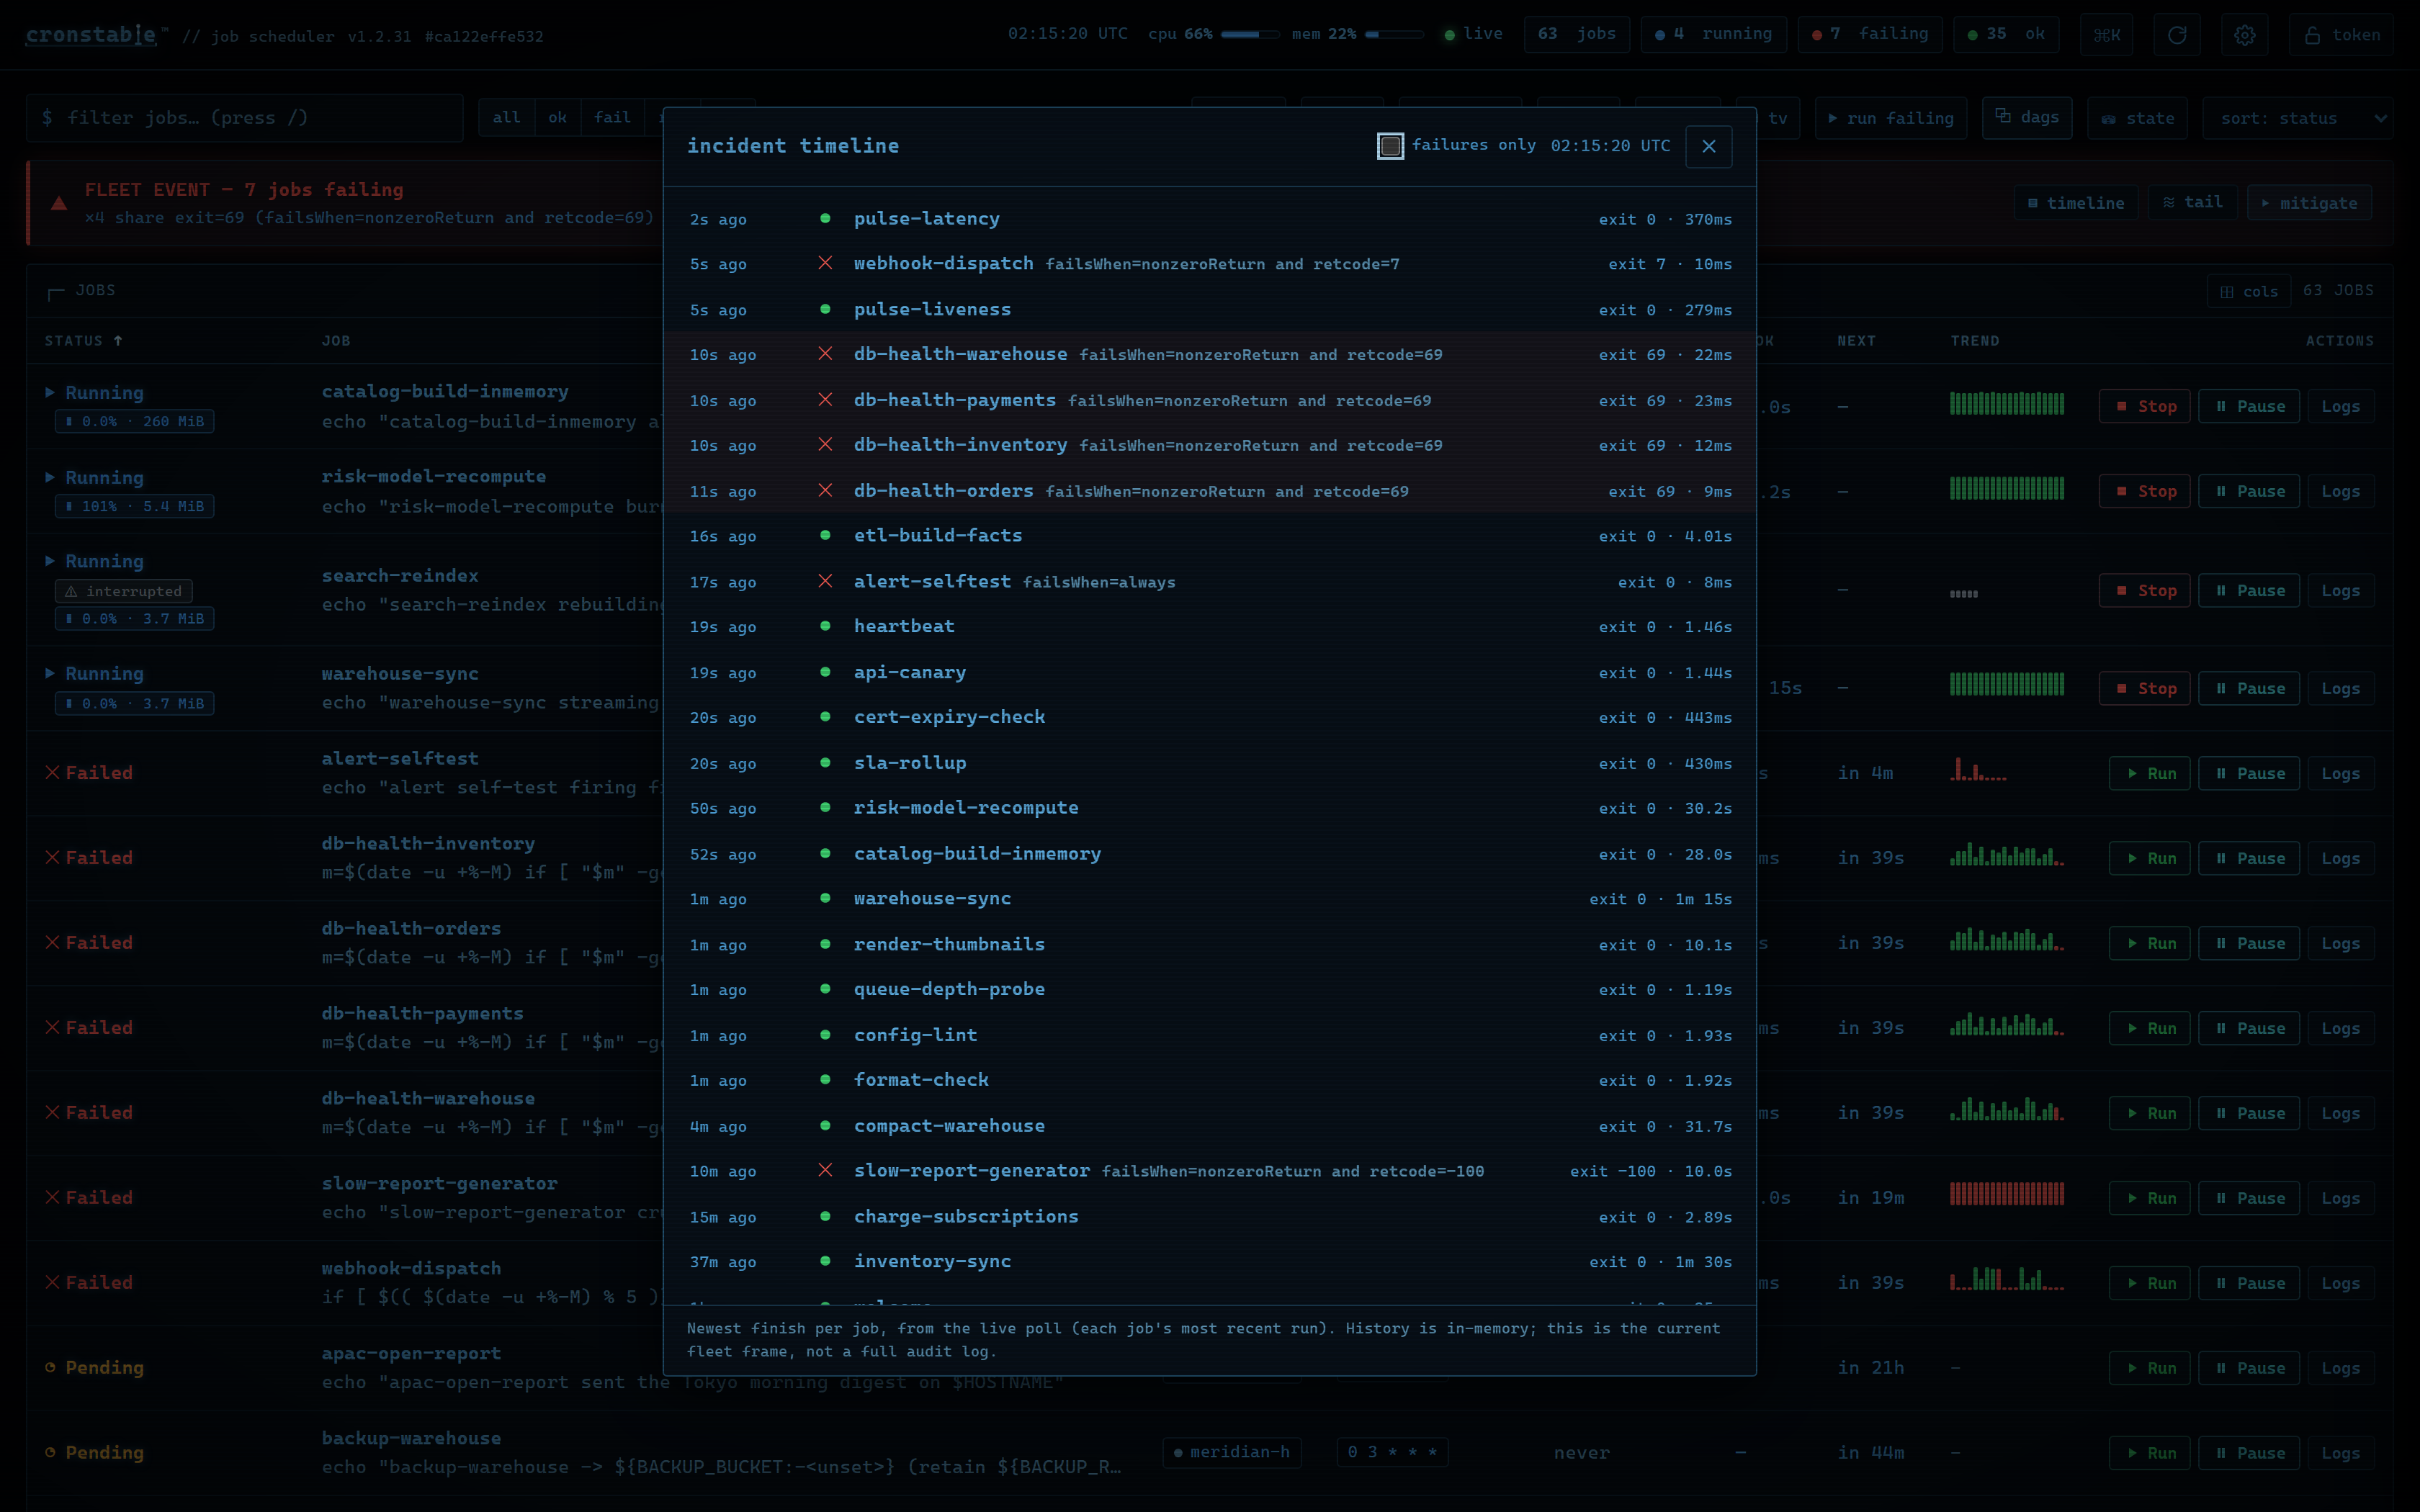The width and height of the screenshot is (2420, 1512).
Task: Open the settings gear icon
Action: (2244, 35)
